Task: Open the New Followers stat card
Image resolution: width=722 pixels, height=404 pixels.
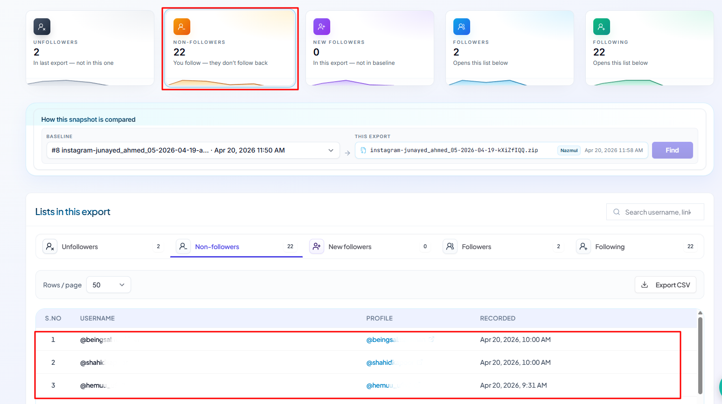Action: coord(370,48)
